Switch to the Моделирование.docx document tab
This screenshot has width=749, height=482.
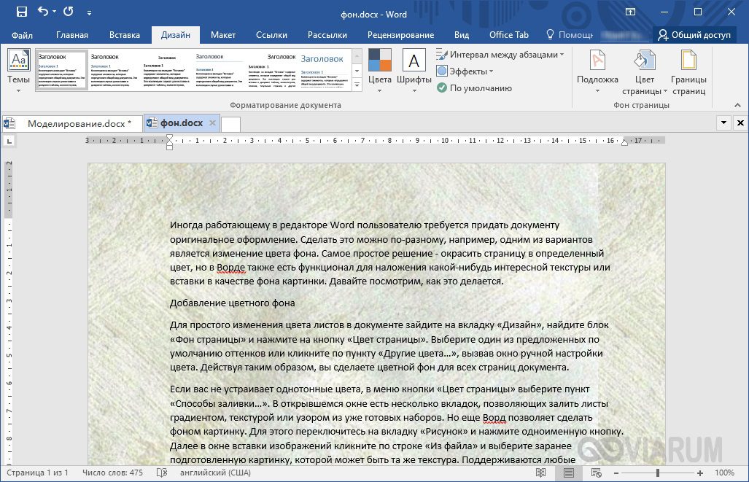[x=73, y=123]
